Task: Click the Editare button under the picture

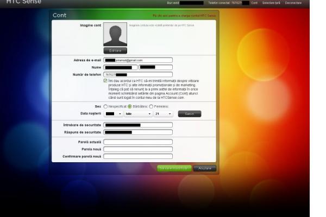Action: [115, 50]
